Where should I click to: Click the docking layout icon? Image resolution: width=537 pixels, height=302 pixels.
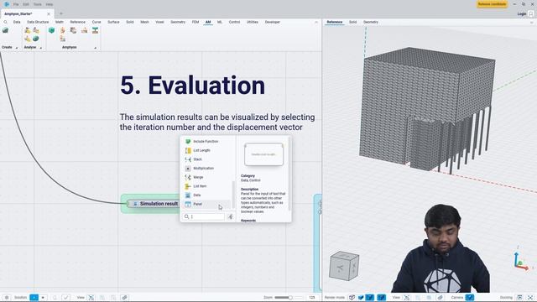519,297
